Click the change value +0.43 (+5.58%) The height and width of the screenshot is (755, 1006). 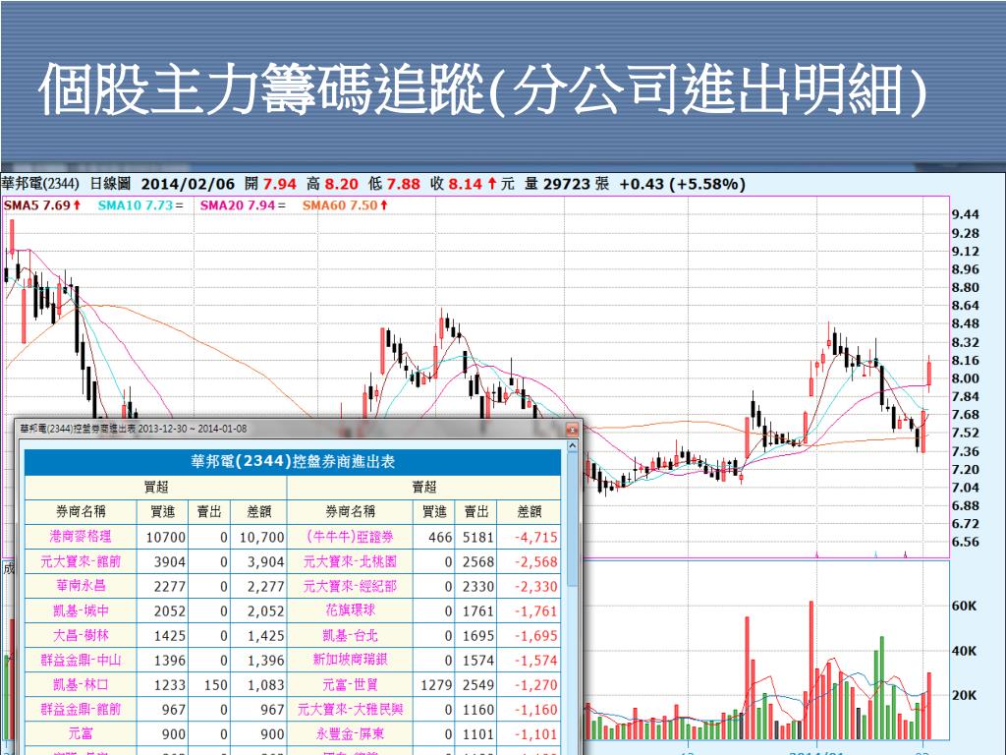[x=682, y=184]
